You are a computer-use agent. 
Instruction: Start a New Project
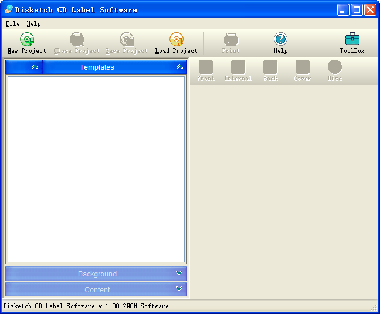(26, 43)
